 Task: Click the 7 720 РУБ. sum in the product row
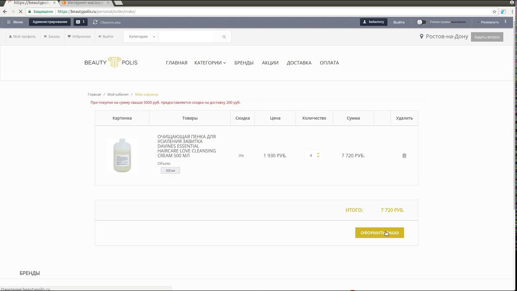353,156
